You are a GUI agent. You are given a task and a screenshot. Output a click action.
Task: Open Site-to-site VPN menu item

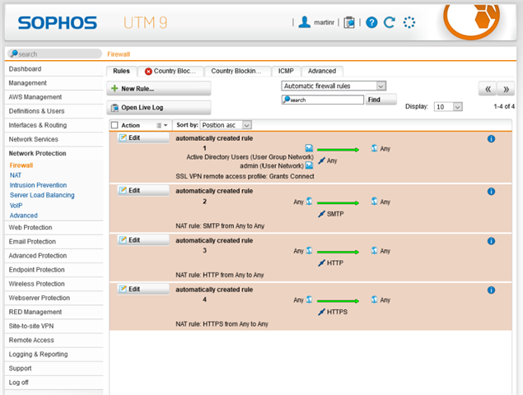[x=31, y=326]
